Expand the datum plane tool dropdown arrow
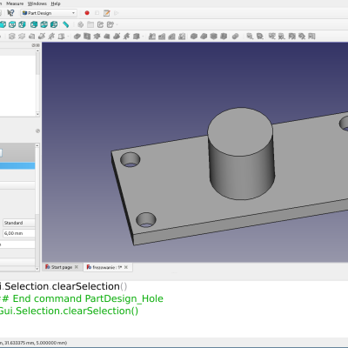Screen dimensions: 348x348 pos(69,37)
